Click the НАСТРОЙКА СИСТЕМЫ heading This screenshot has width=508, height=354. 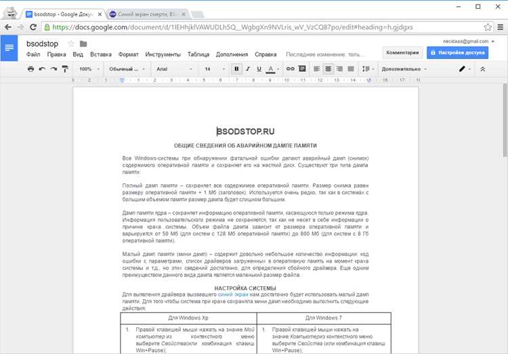tap(245, 288)
